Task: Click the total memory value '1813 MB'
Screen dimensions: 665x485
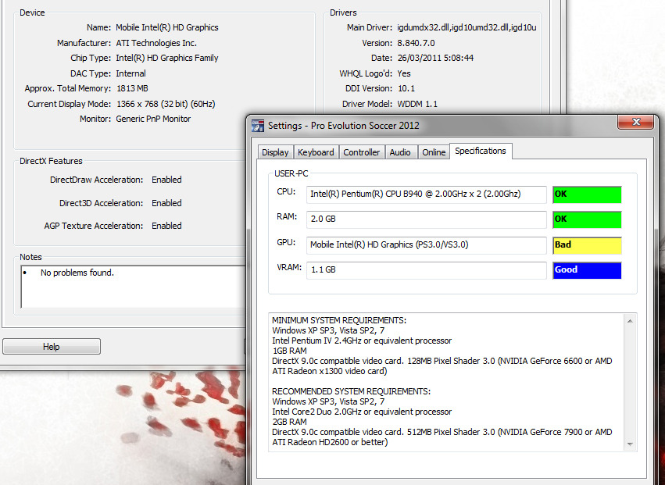Action: [132, 88]
